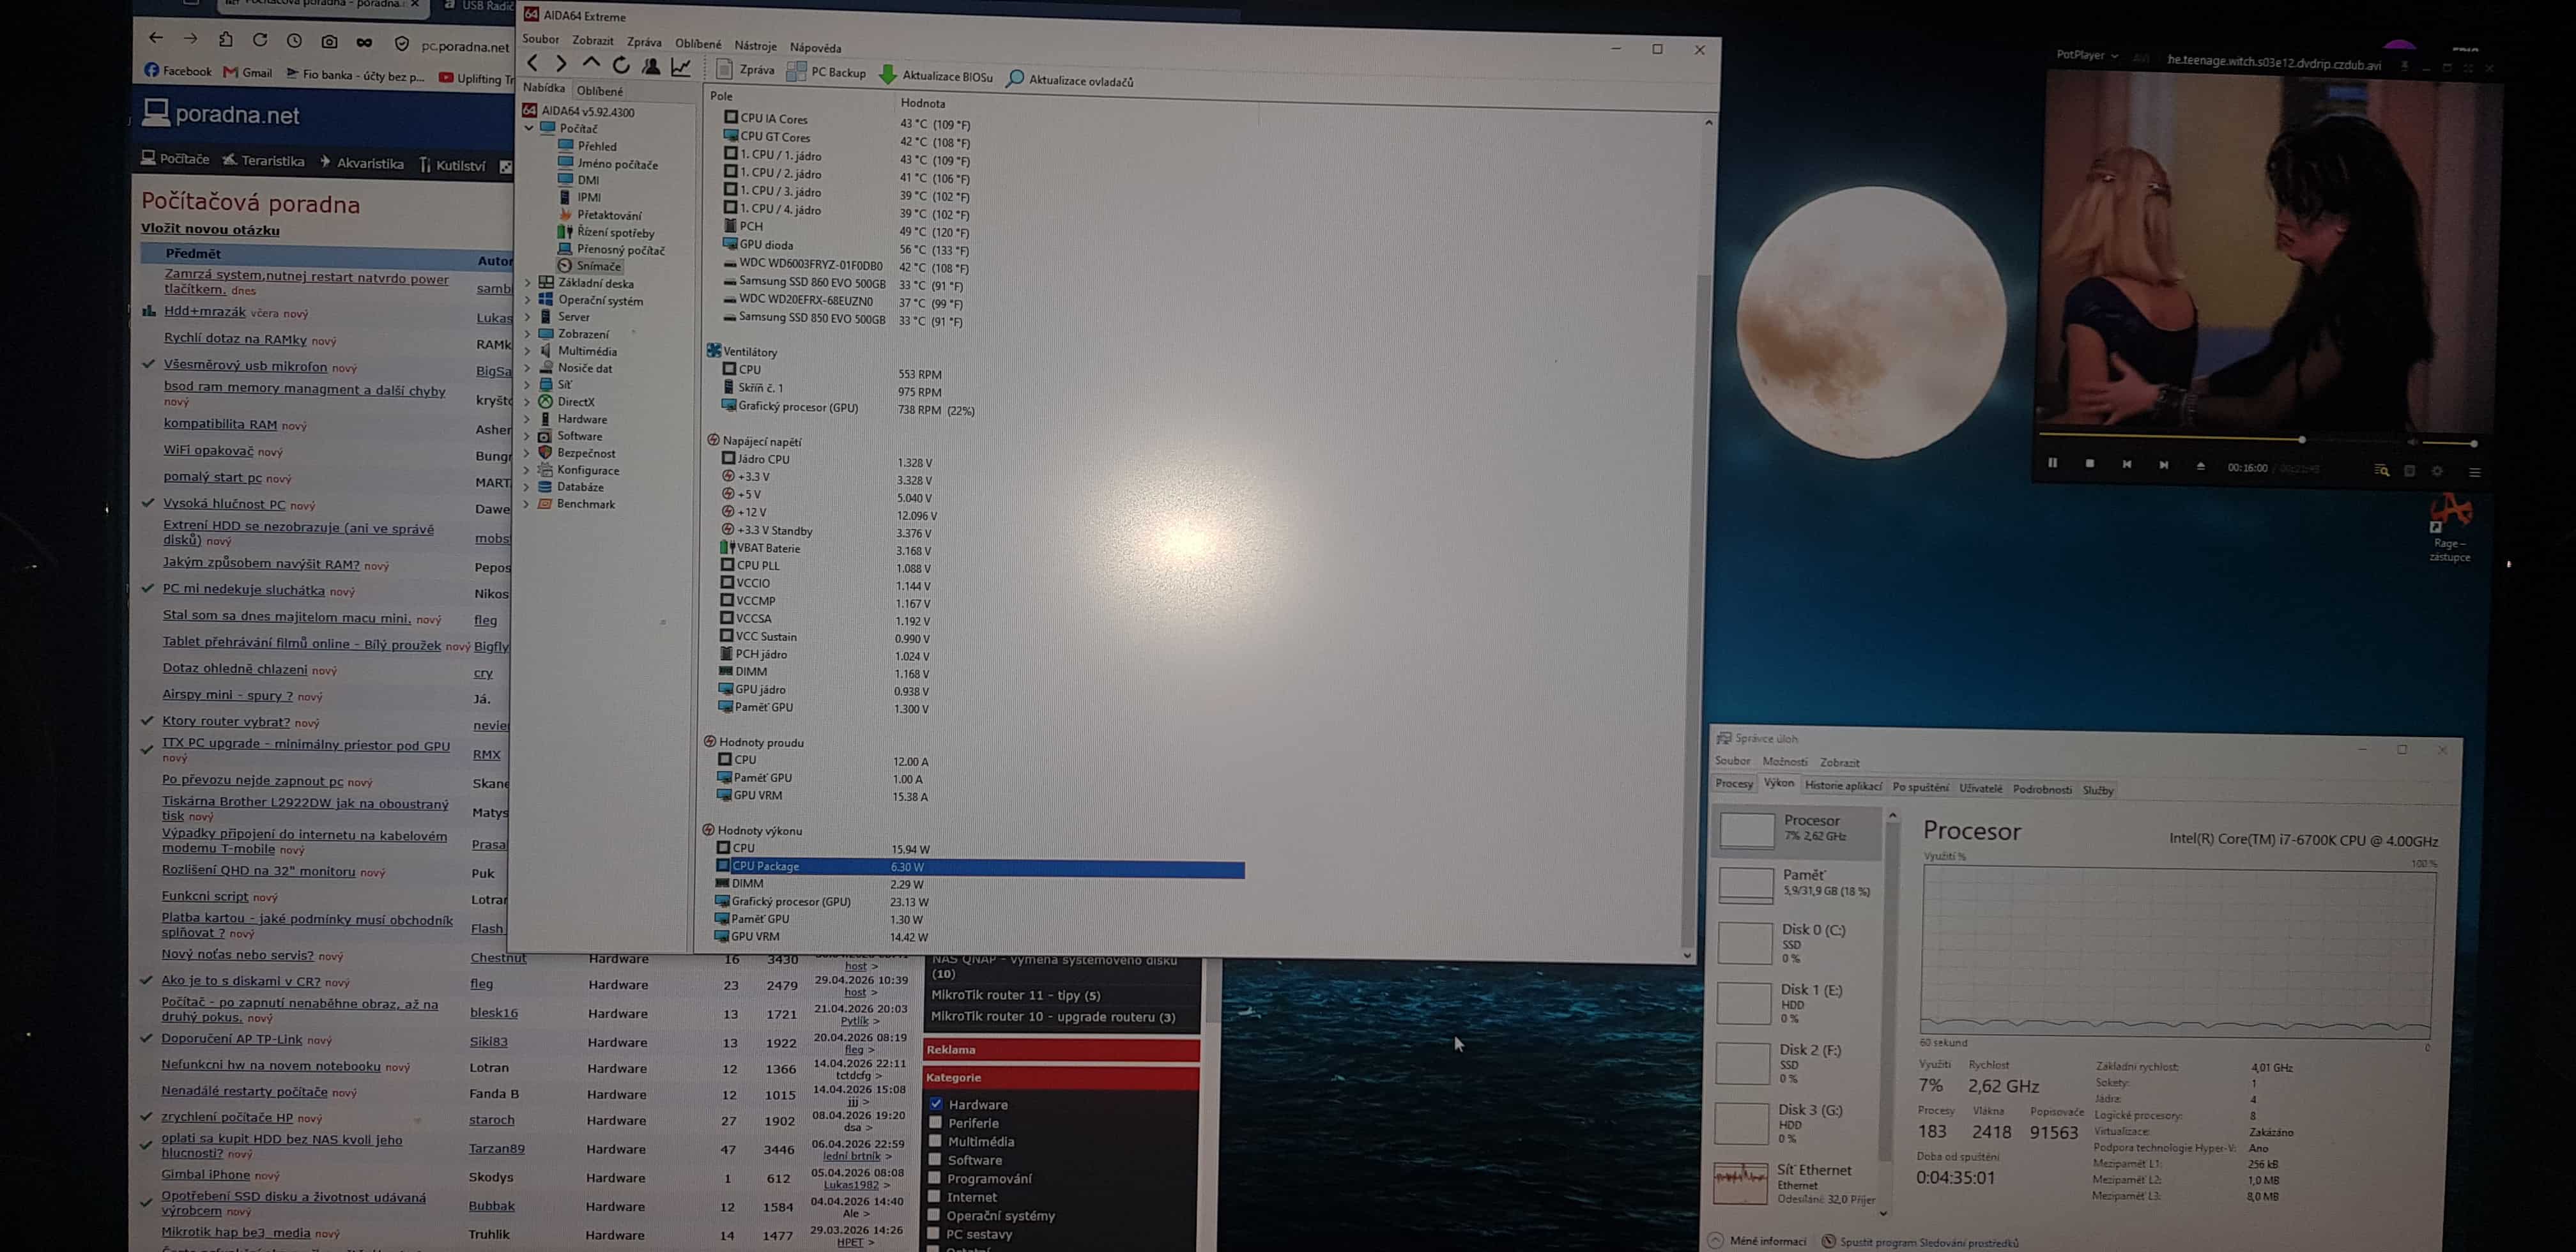Expand the DirectX tree node
This screenshot has width=2576, height=1252.
tap(528, 402)
